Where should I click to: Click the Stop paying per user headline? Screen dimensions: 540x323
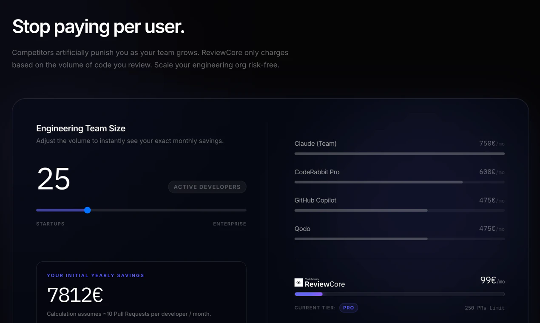pyautogui.click(x=98, y=27)
